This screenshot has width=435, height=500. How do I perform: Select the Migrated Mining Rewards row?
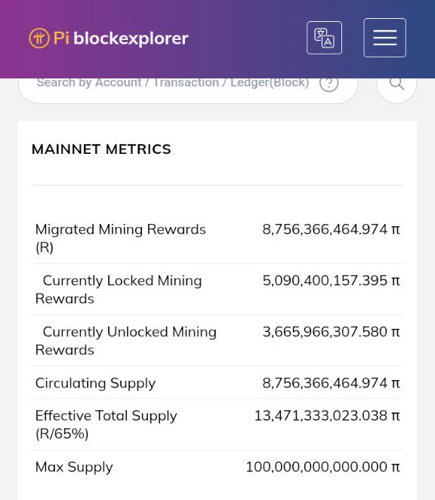[217, 238]
